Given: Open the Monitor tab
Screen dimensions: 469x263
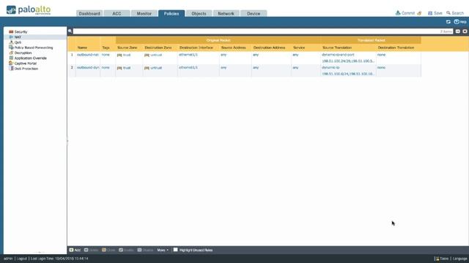Looking at the screenshot, I should (x=144, y=13).
